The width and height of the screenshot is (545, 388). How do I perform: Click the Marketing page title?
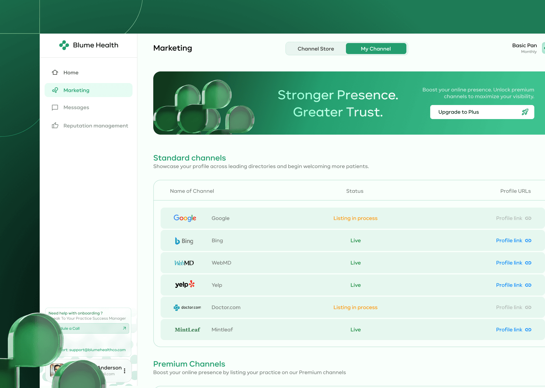(173, 48)
